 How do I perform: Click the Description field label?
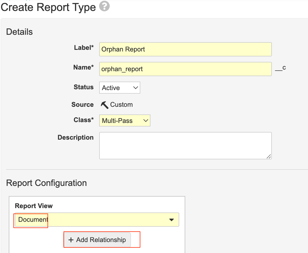click(75, 137)
